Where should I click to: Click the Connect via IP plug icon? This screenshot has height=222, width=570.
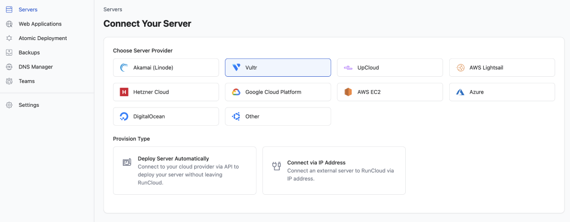click(276, 166)
